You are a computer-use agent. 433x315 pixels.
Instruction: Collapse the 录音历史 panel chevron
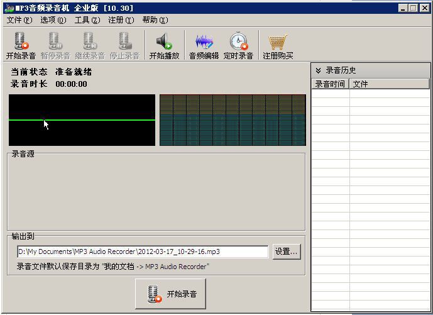coord(318,70)
